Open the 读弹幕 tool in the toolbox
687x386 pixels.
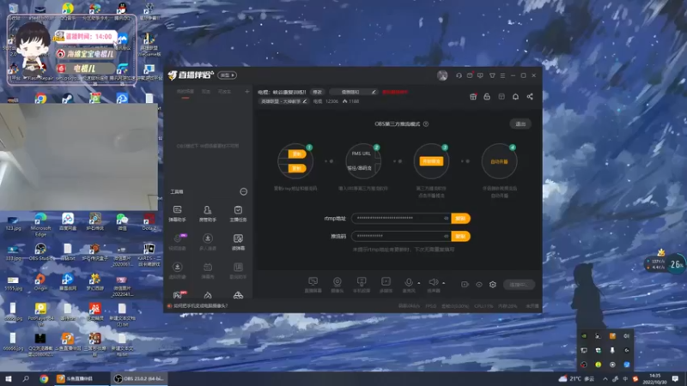[238, 242]
